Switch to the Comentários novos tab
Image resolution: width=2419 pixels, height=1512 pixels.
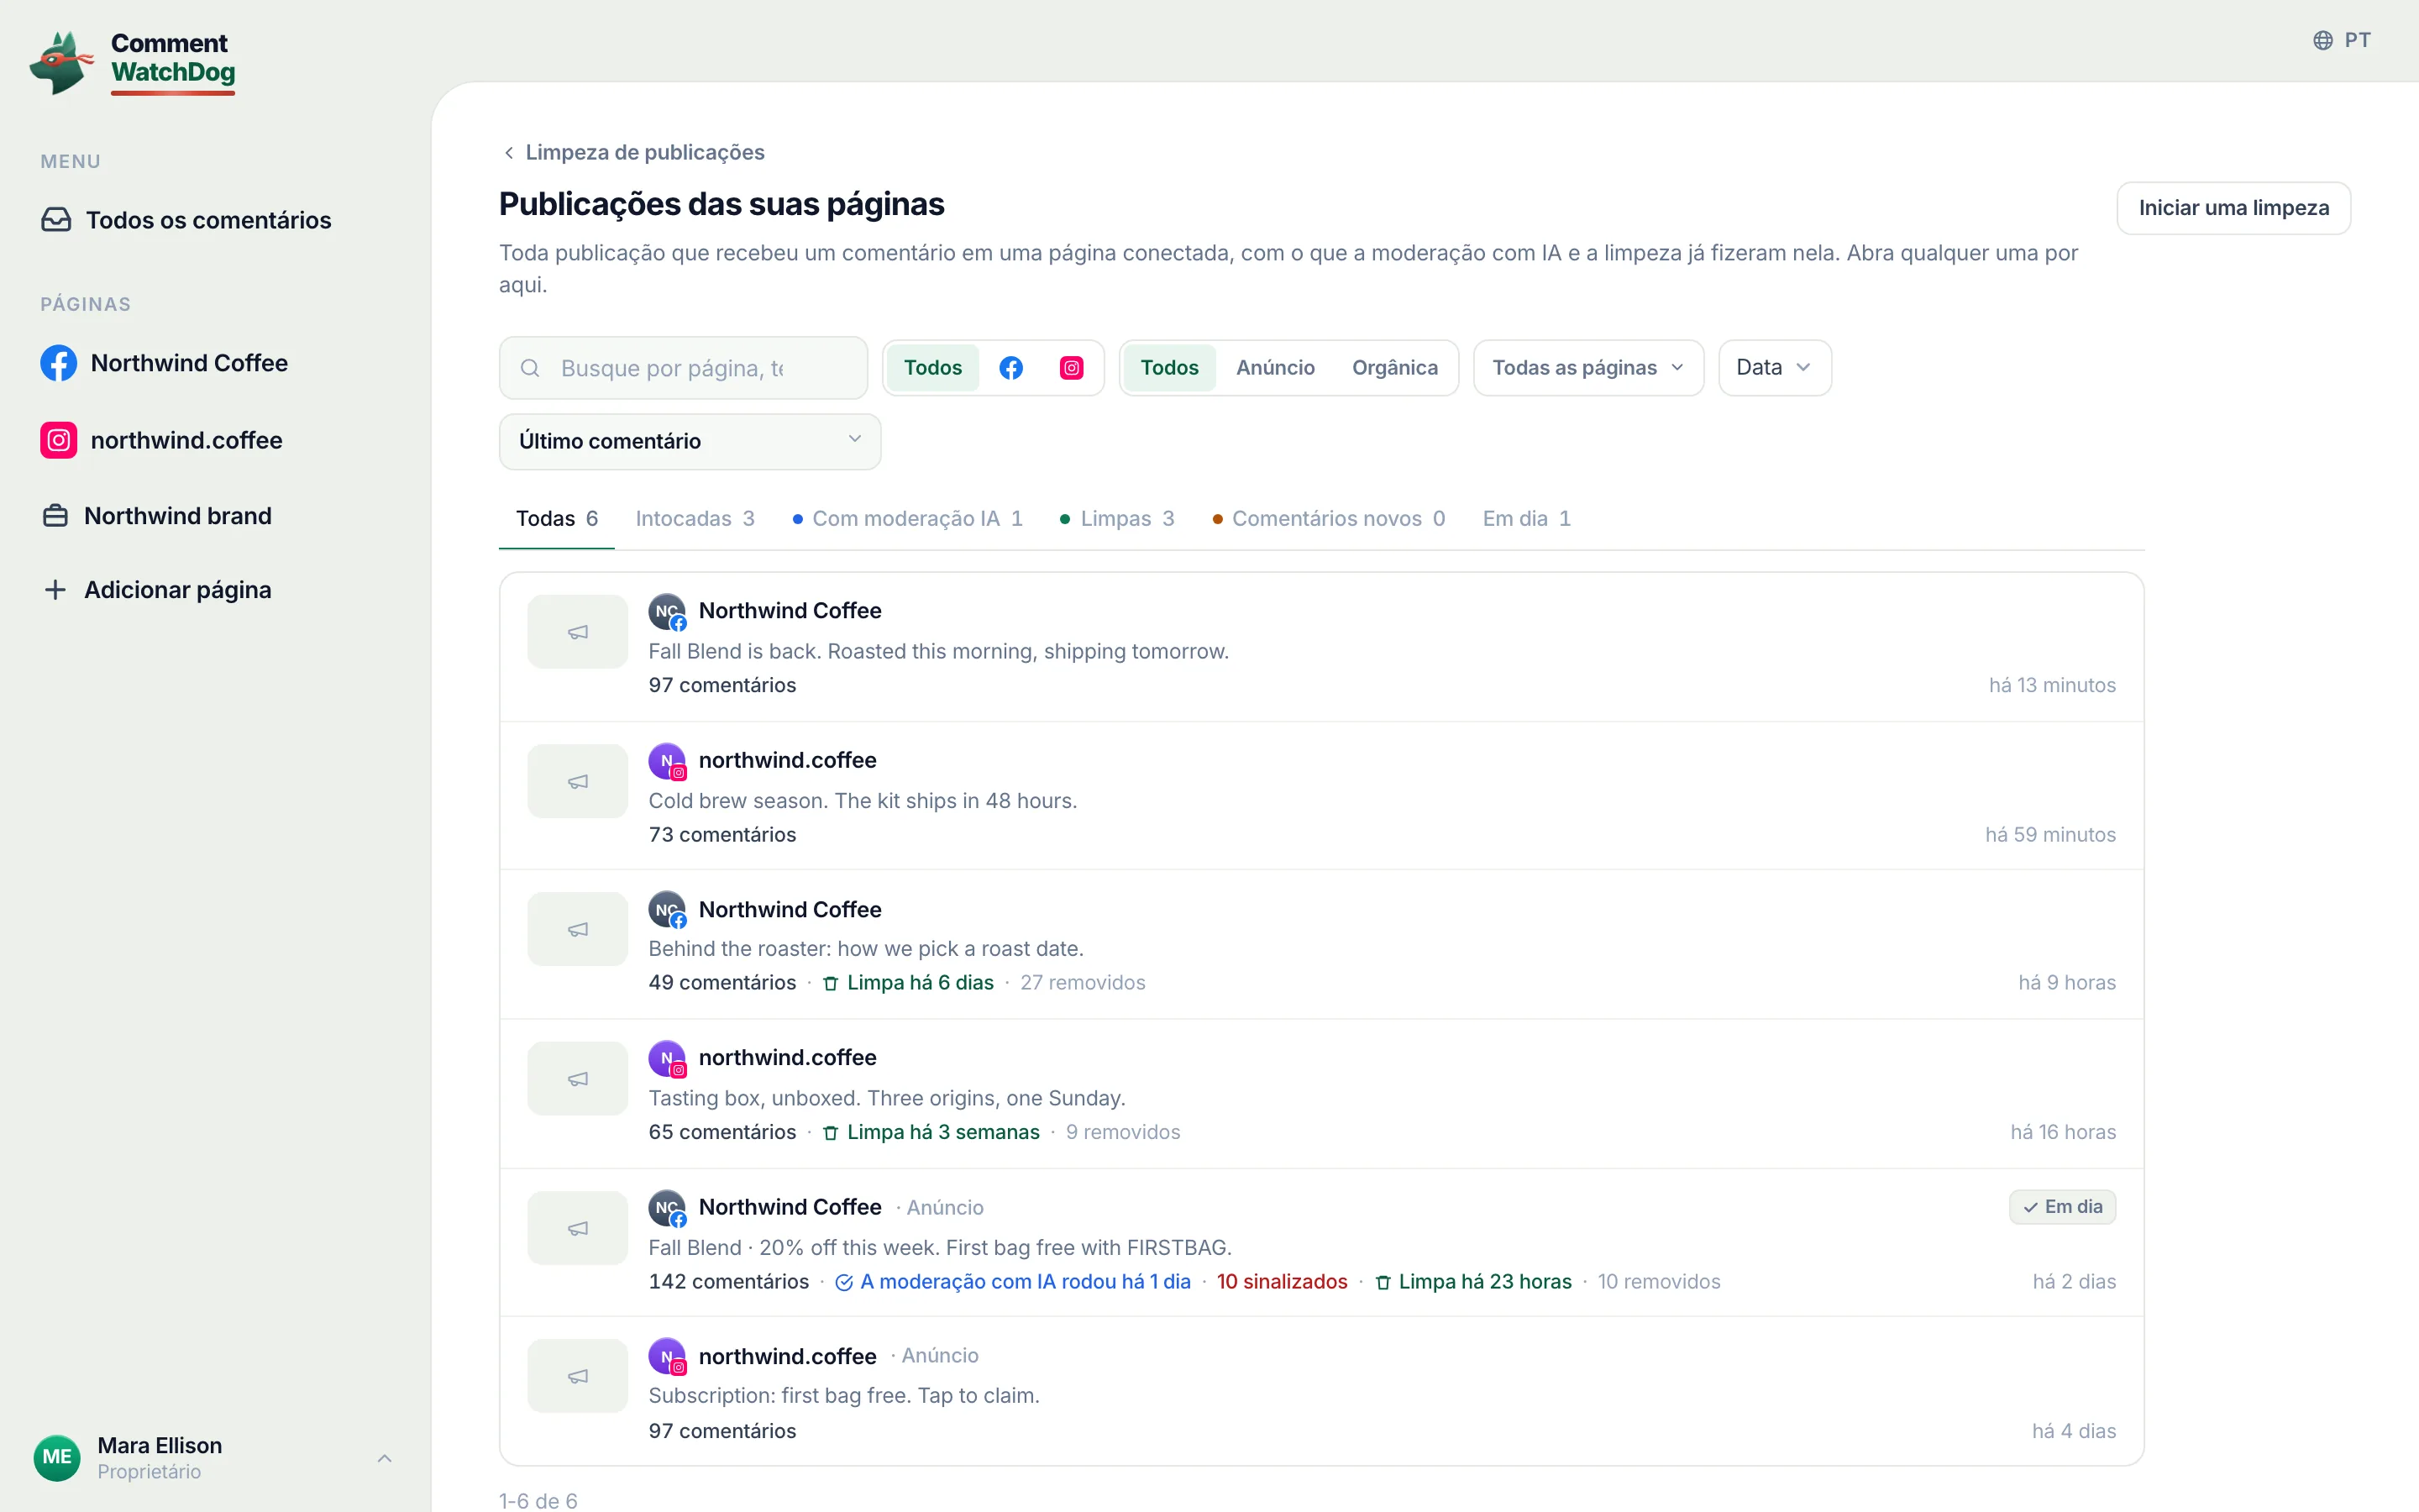[x=1329, y=519]
